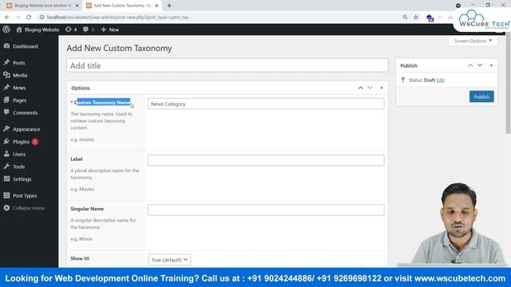Click the Posts pin icon
The height and width of the screenshot is (287, 511).
pyautogui.click(x=6, y=62)
